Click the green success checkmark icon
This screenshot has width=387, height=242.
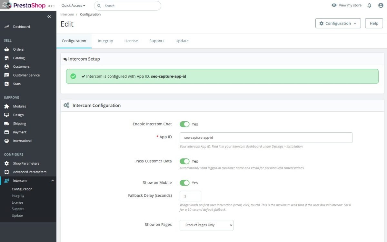coord(73,76)
